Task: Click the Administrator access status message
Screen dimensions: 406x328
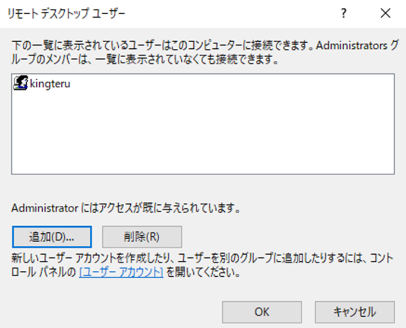Action: click(125, 209)
